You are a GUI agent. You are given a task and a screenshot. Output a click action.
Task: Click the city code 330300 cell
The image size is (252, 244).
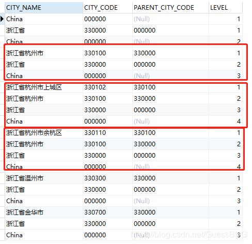107,178
